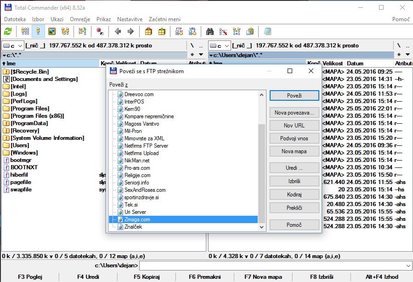Click the FTP list scrollbar down arrow
Viewport: 413px width, 282px height.
(x=262, y=227)
